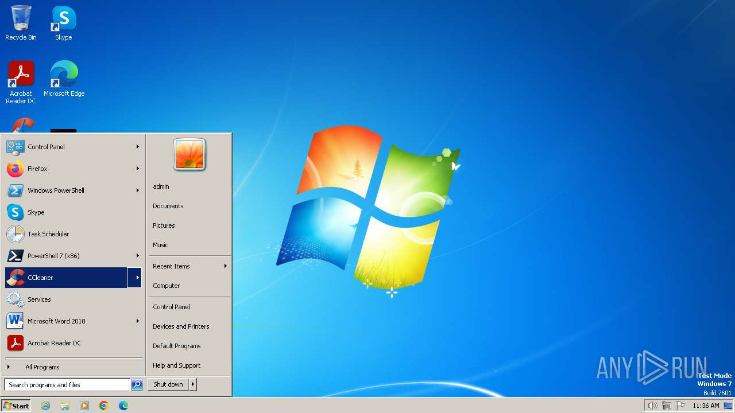Click the network tray icon
The image size is (735, 413).
point(666,406)
